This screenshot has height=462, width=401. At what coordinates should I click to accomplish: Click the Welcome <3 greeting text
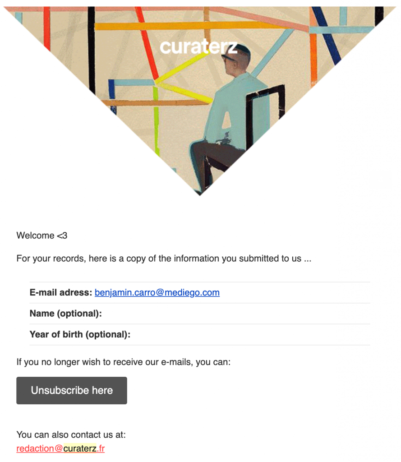pos(41,235)
